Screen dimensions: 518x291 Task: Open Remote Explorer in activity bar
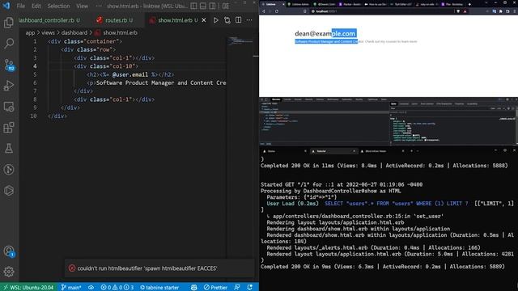coord(9,107)
